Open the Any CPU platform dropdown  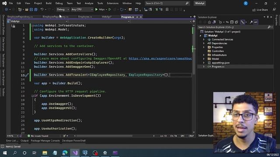82,10
